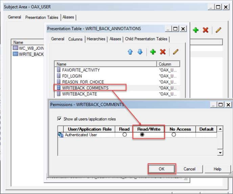Image resolution: width=233 pixels, height=194 pixels.
Task: Minimize the Subject Area window
Action: click(211, 7)
